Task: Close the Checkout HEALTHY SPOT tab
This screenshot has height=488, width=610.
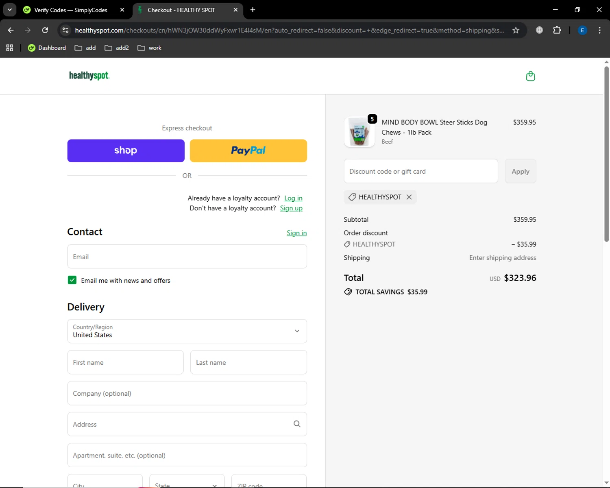Action: pyautogui.click(x=235, y=10)
